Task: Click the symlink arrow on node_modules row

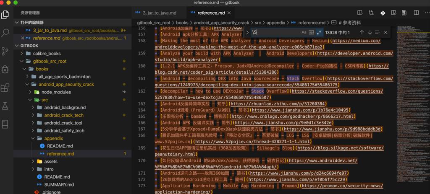Action: tap(124, 92)
